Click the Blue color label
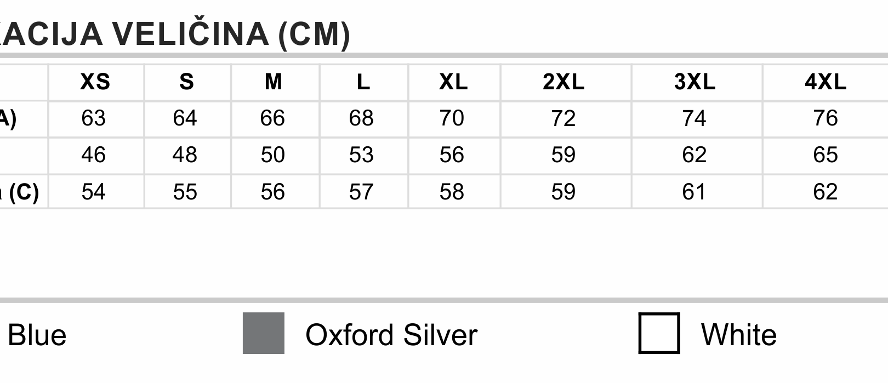The width and height of the screenshot is (888, 383). coord(36,335)
